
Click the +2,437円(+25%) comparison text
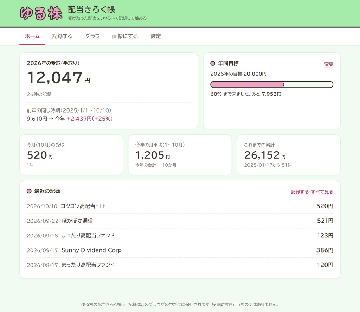coord(90,119)
